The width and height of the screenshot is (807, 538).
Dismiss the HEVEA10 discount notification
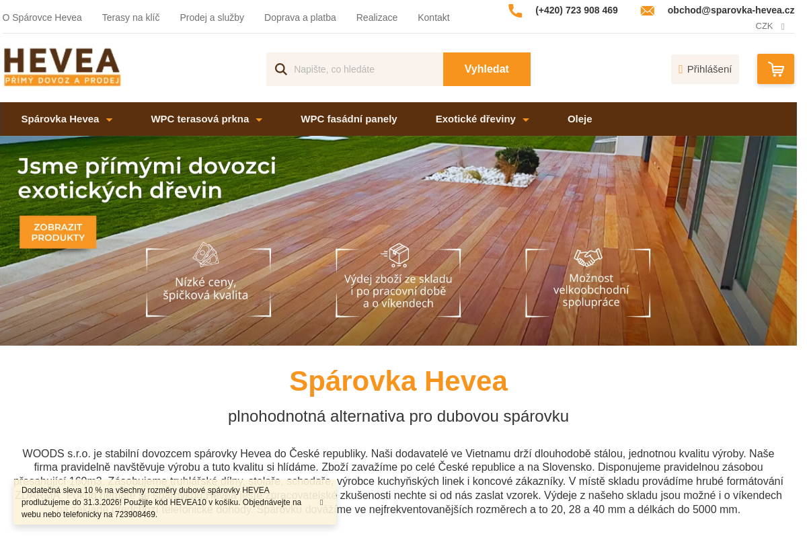[x=321, y=501]
